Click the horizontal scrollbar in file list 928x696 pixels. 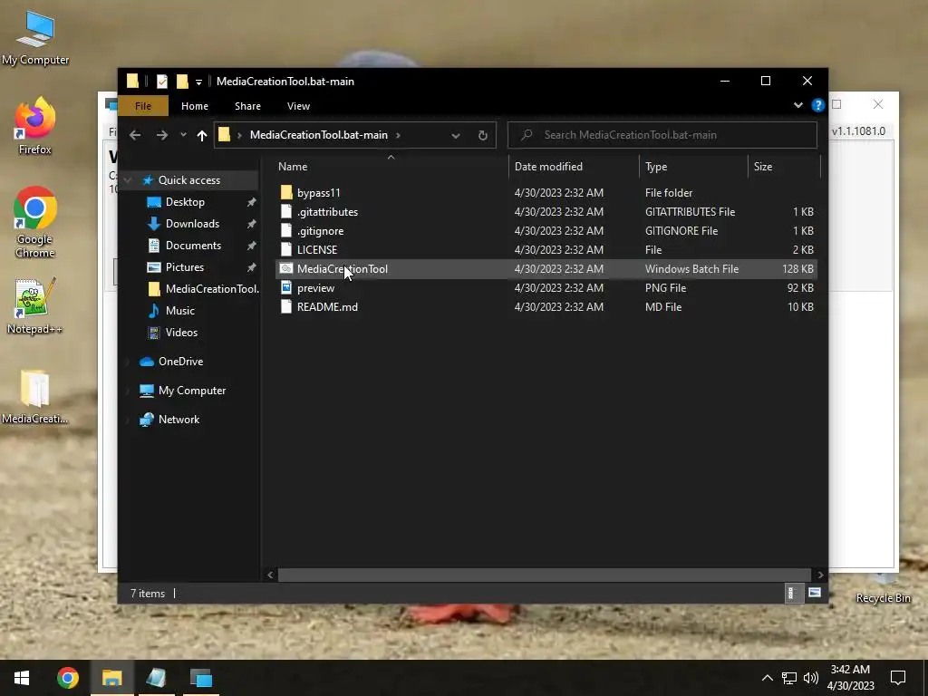(544, 574)
